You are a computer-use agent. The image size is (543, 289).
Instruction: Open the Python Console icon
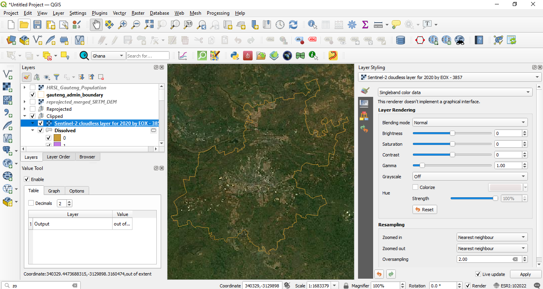(235, 56)
